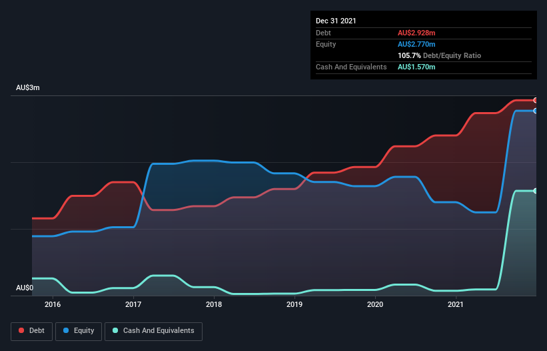547x351 pixels.
Task: Toggle the Cash And Equivalents legend button
Action: click(153, 331)
